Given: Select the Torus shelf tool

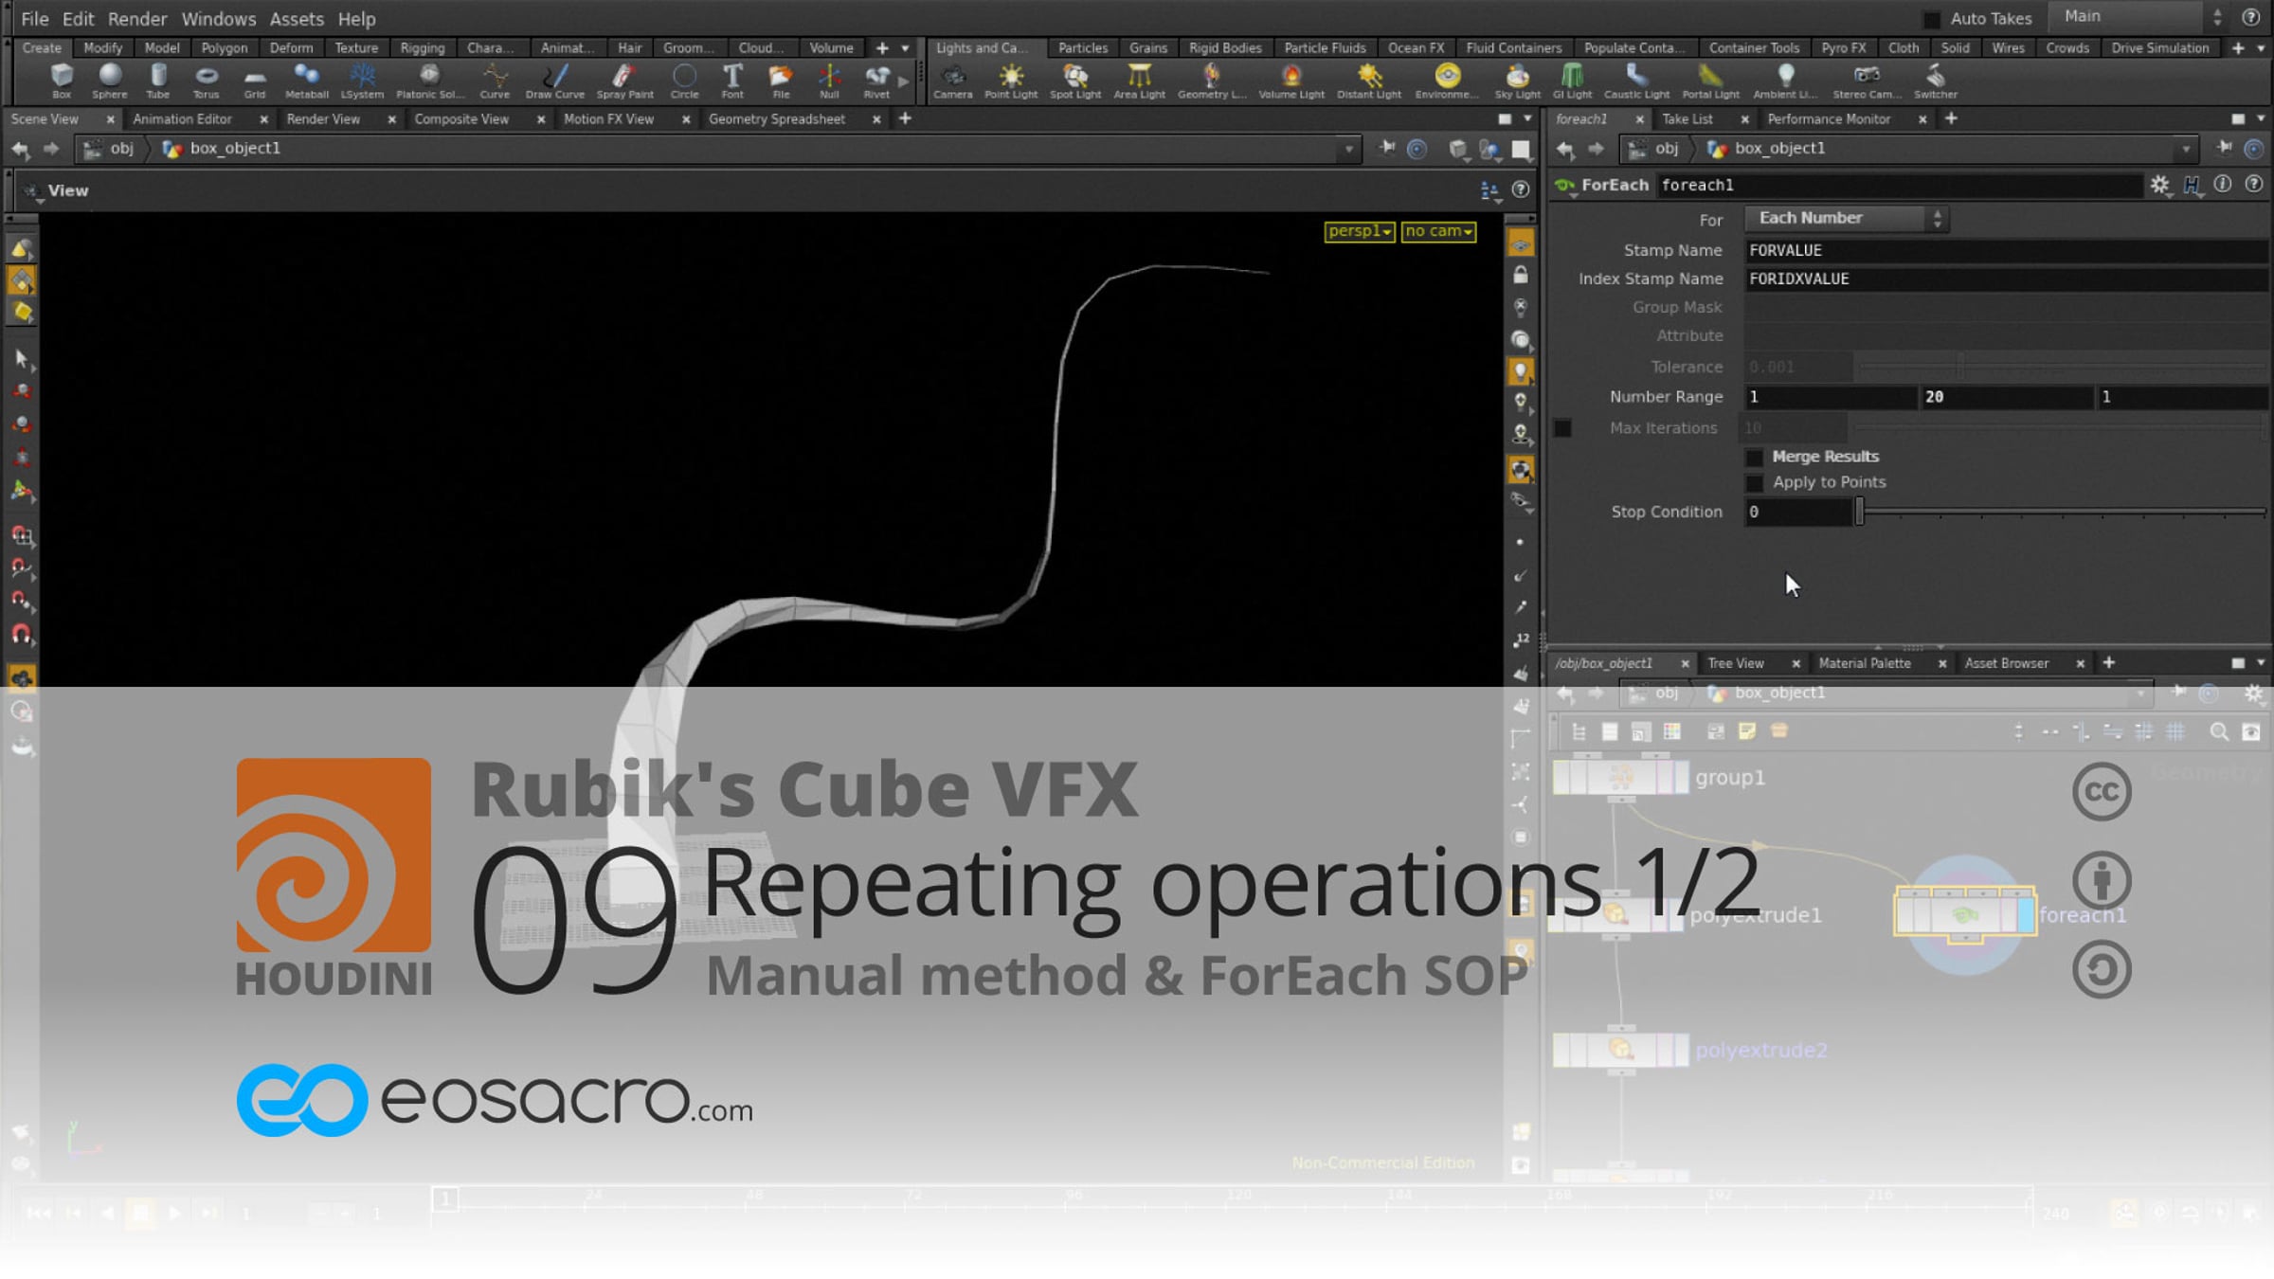Looking at the screenshot, I should tap(206, 79).
